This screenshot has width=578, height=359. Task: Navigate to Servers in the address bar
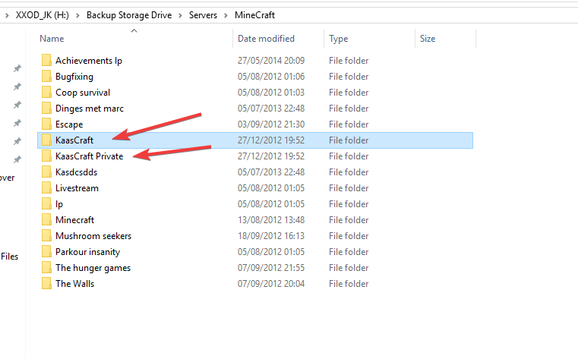(x=204, y=14)
